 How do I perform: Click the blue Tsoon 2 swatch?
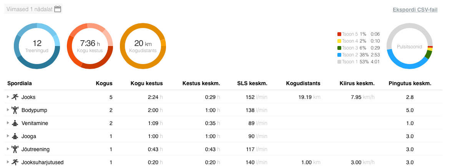point(339,55)
